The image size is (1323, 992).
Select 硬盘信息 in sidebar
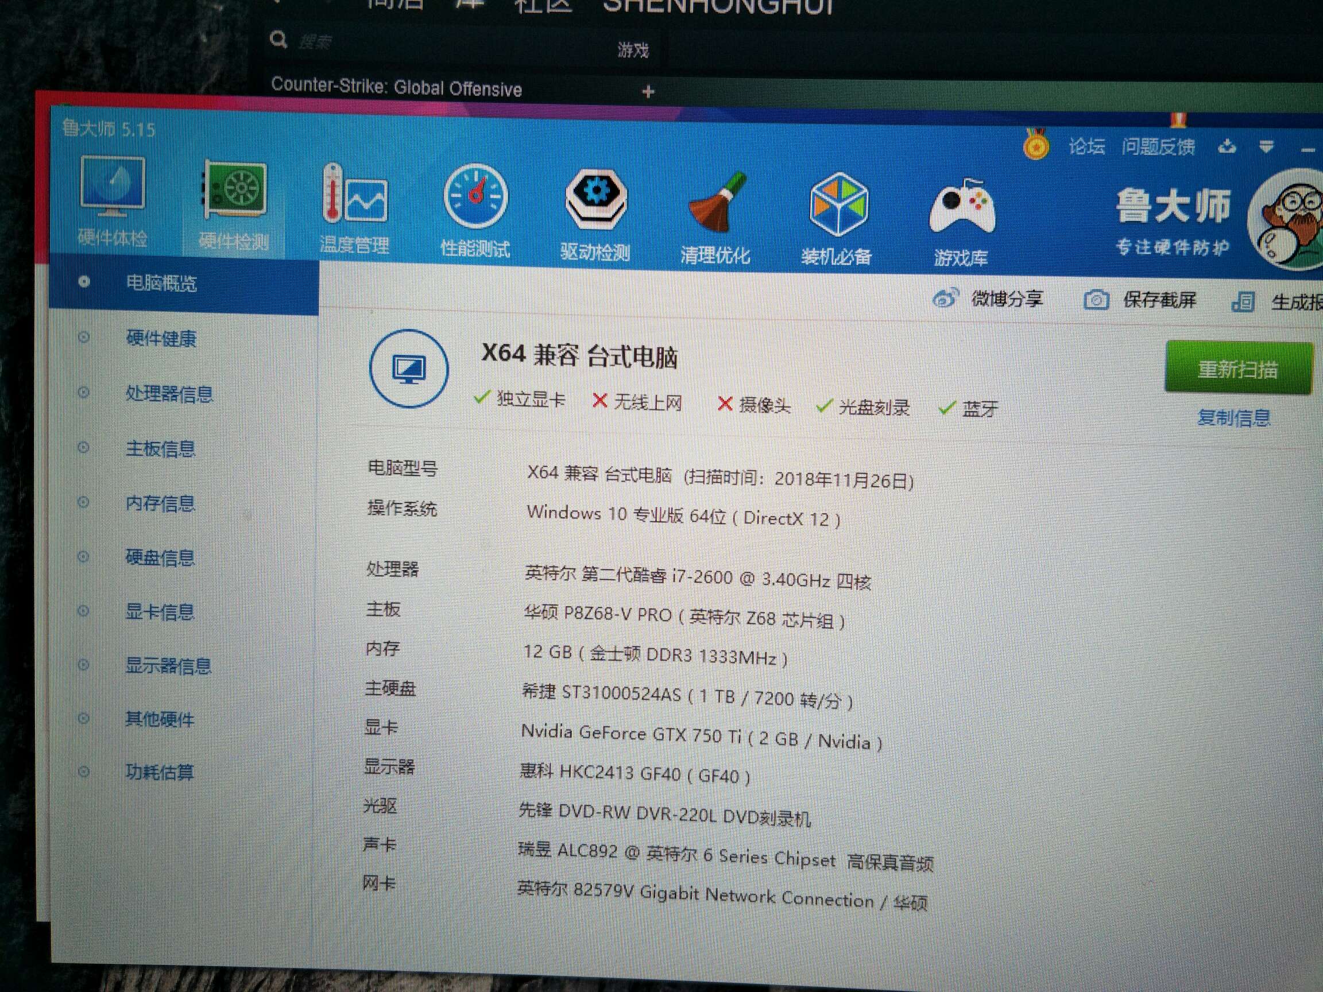point(160,558)
